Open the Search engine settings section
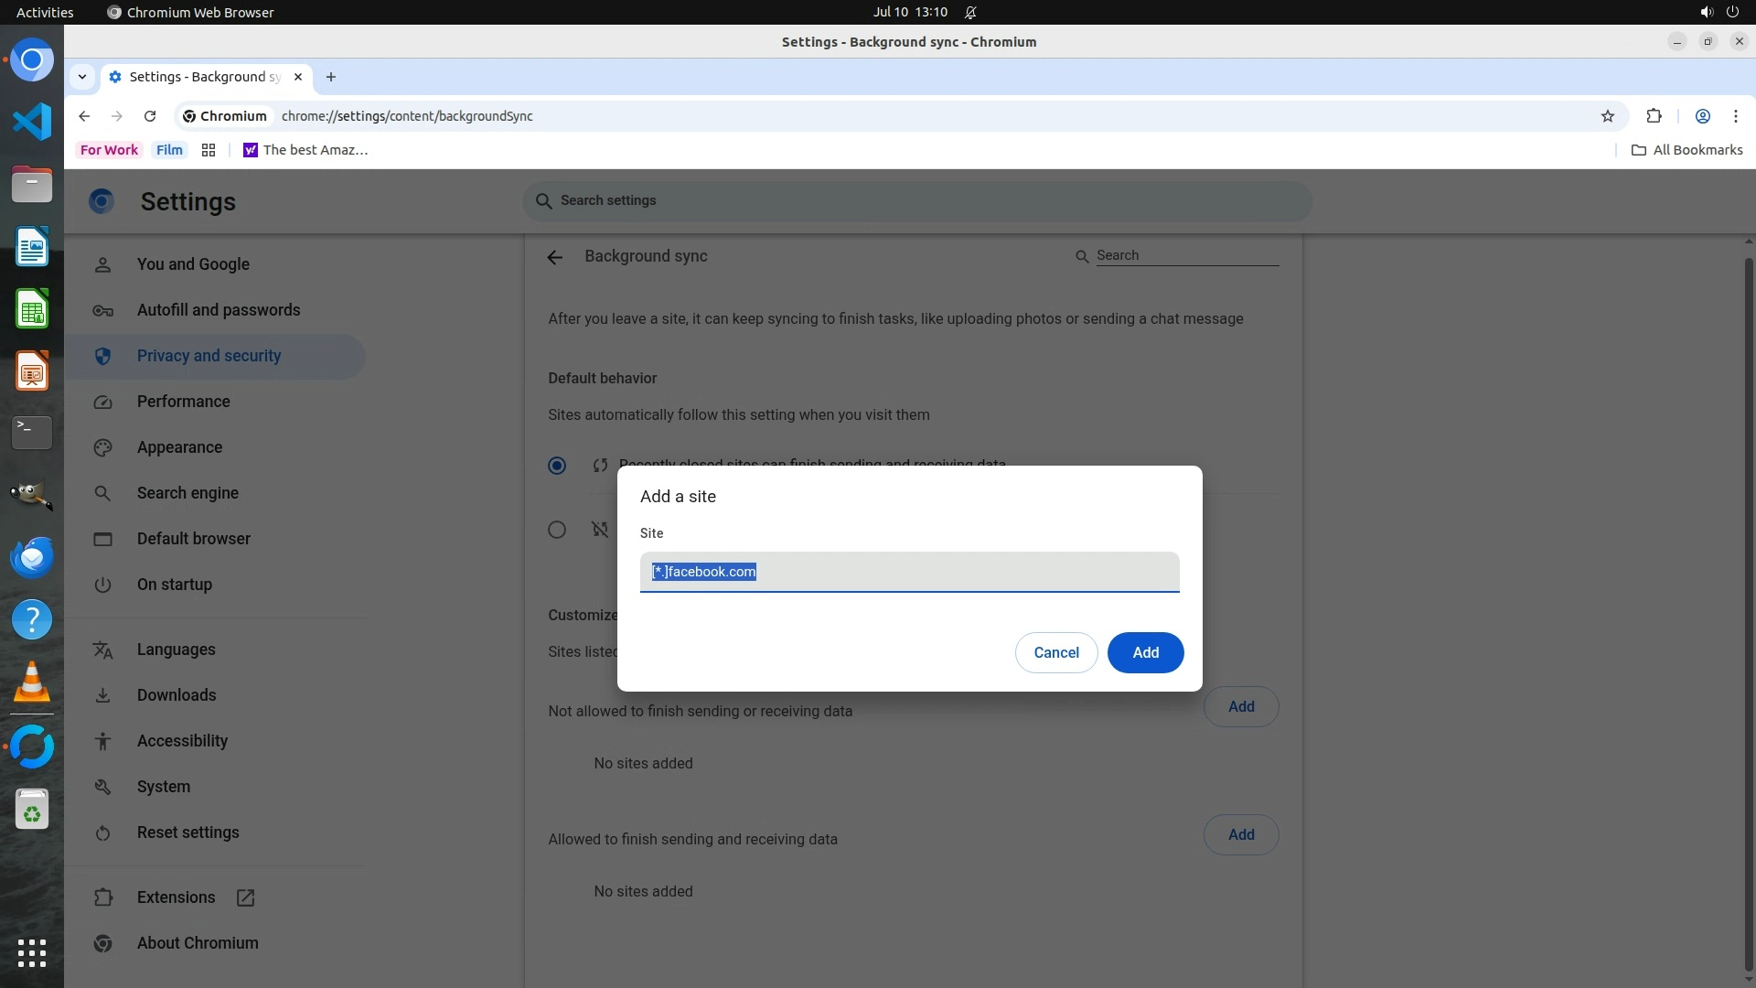The height and width of the screenshot is (988, 1756). click(187, 493)
